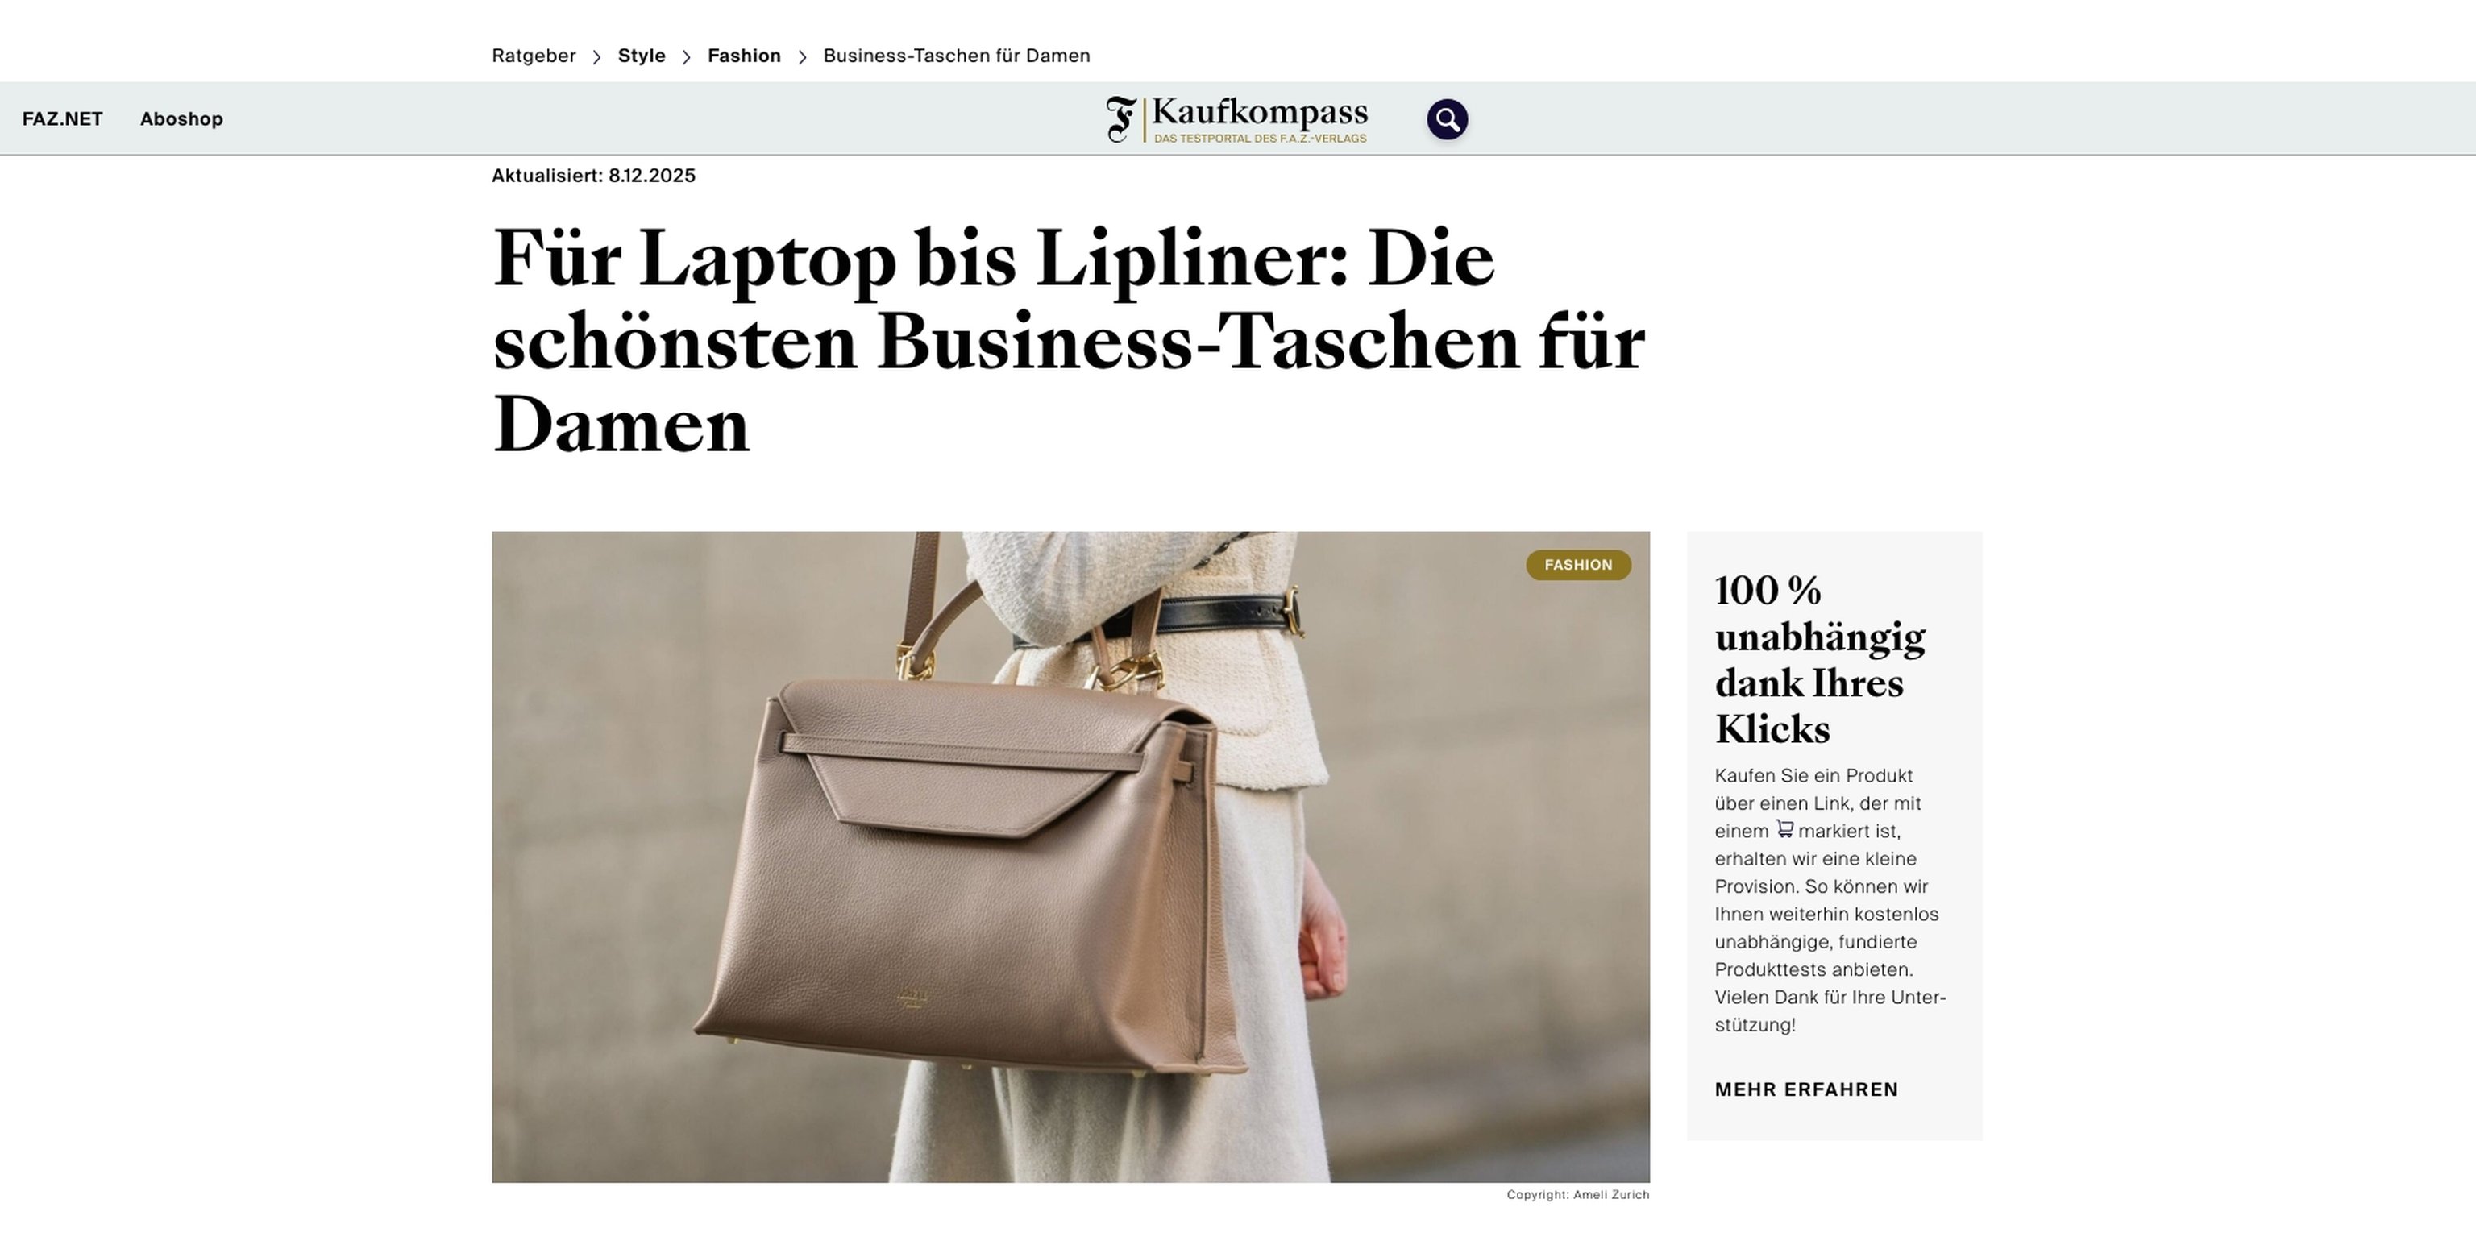Click the MEHR ERFAHREN link

pos(1806,1089)
